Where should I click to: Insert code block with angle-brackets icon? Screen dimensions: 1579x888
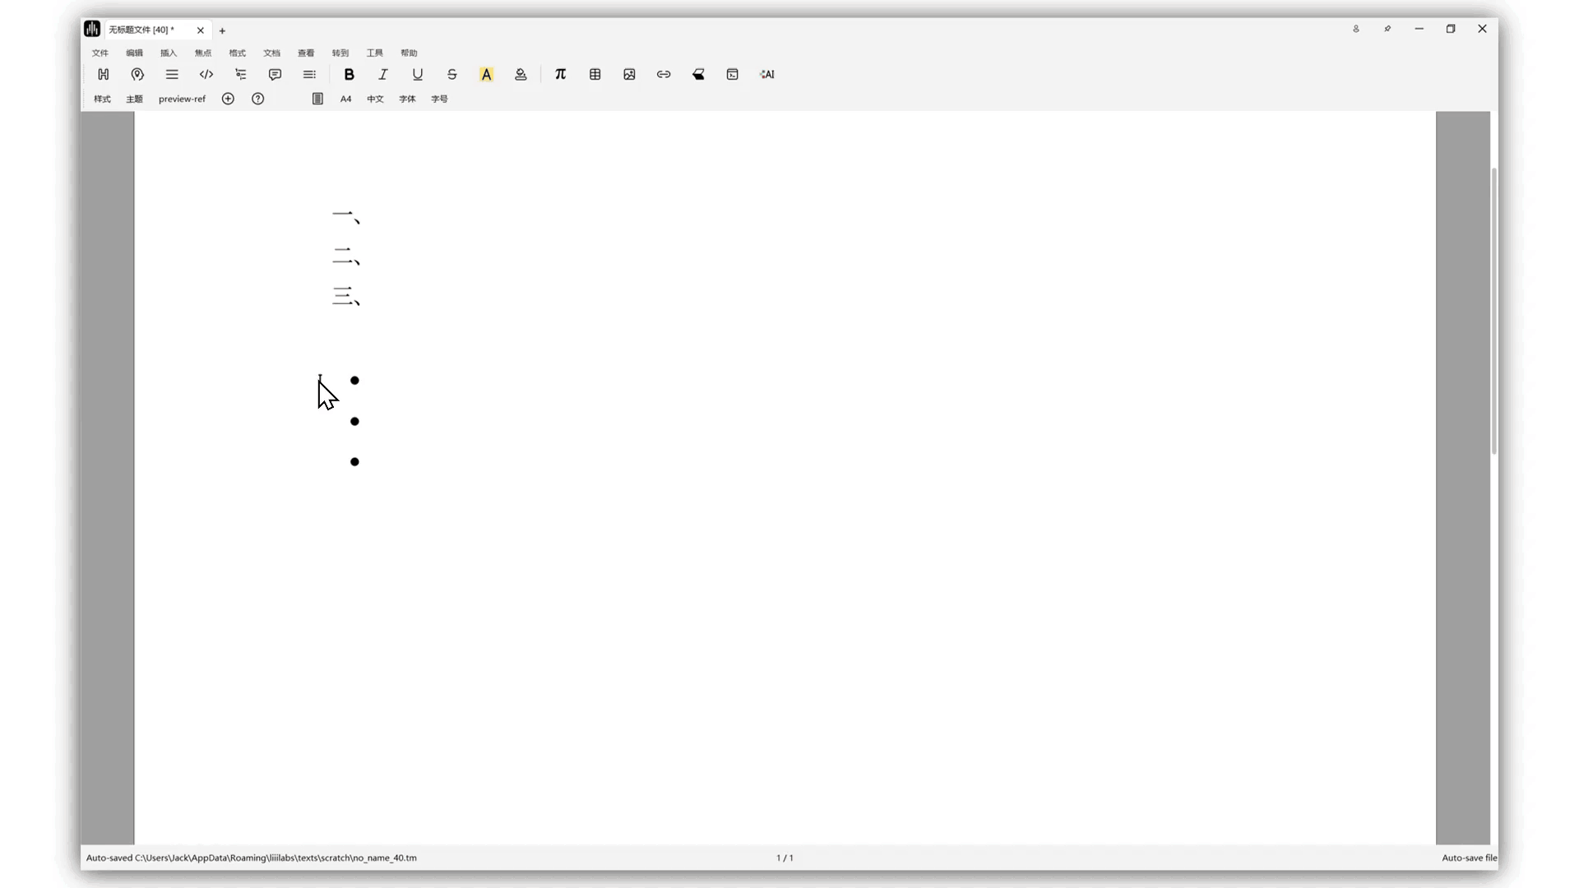206,74
